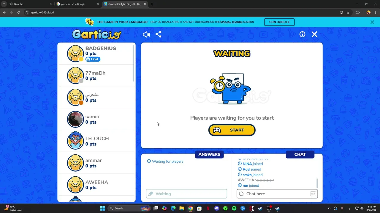Click the taskbar microphone icon
This screenshot has width=380, height=213.
coord(342,208)
